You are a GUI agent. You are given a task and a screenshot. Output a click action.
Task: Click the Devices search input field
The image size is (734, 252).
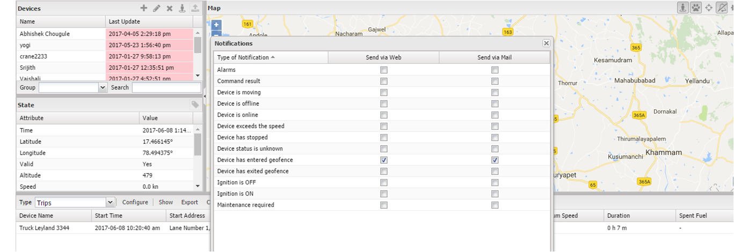point(166,87)
